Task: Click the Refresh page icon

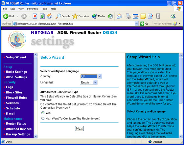Action: coord(42,16)
